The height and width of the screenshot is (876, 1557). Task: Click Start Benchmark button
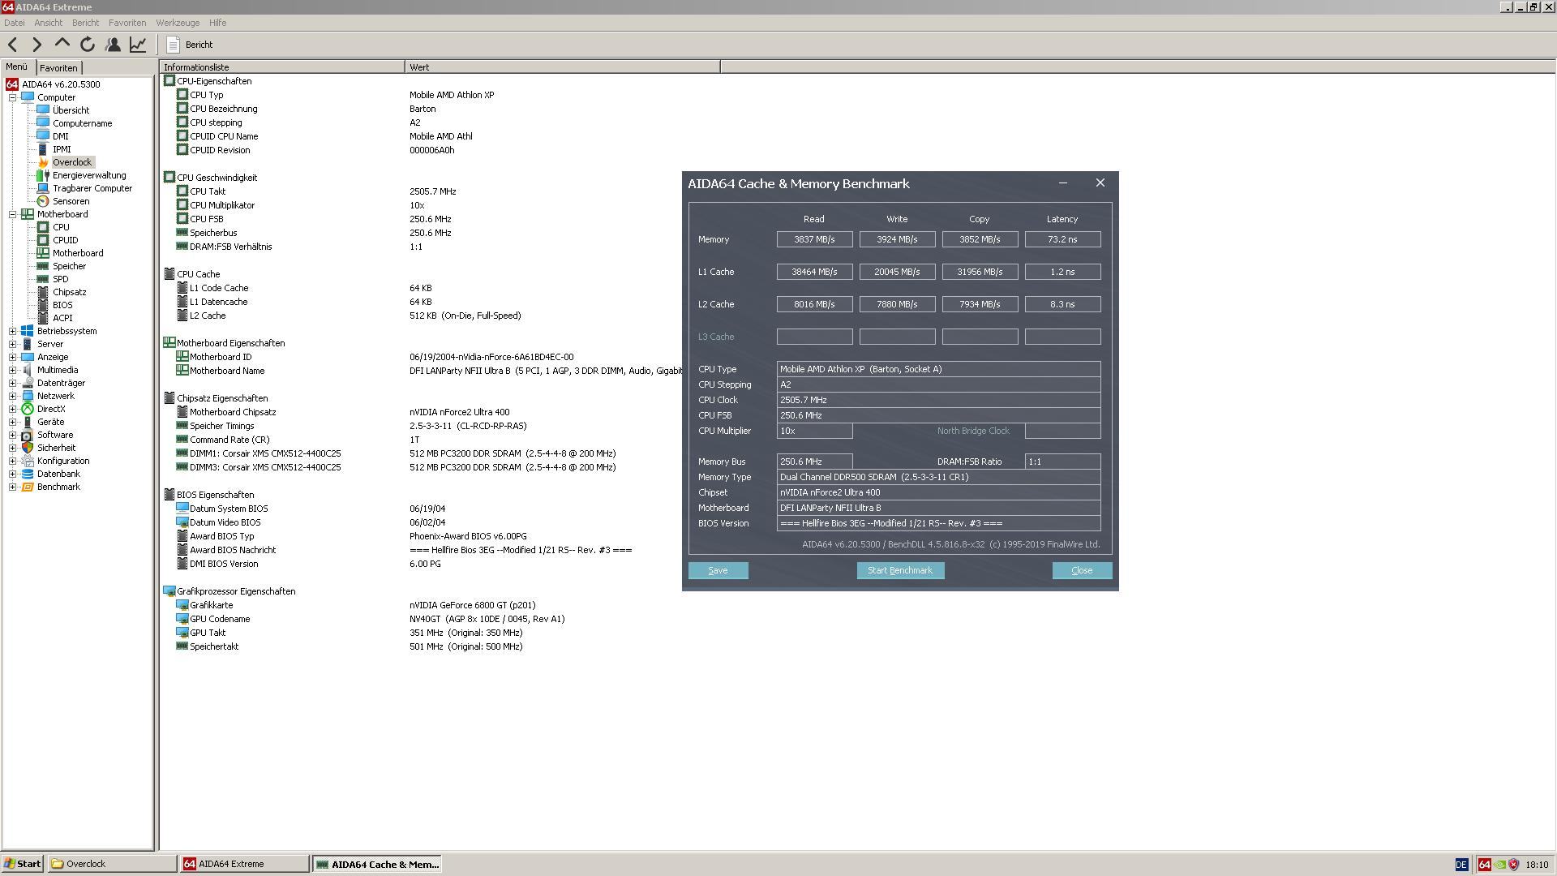pos(899,569)
